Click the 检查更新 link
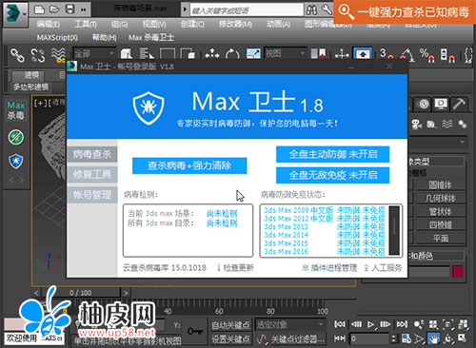Image resolution: width=476 pixels, height=348 pixels. [x=236, y=268]
